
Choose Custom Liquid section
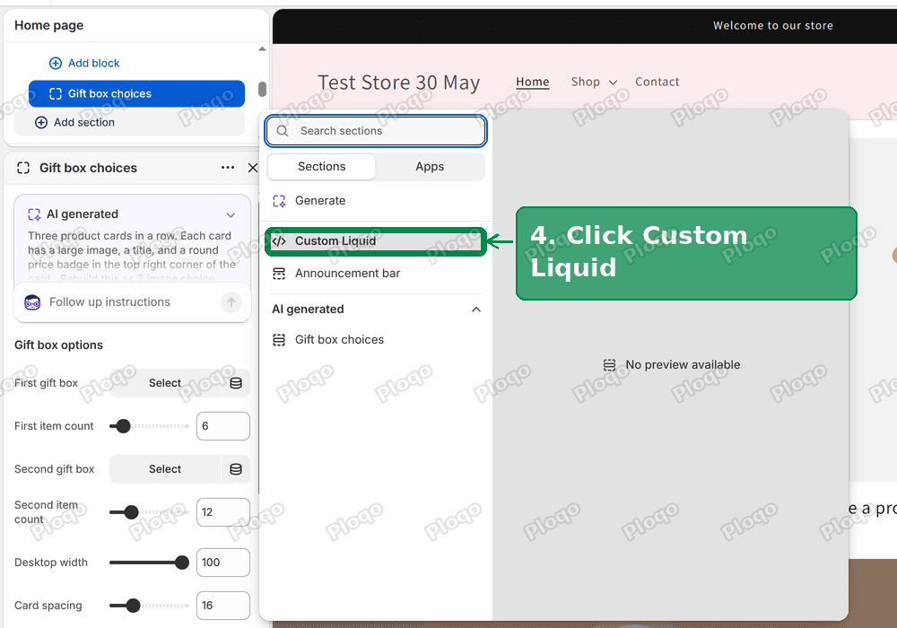click(x=376, y=240)
